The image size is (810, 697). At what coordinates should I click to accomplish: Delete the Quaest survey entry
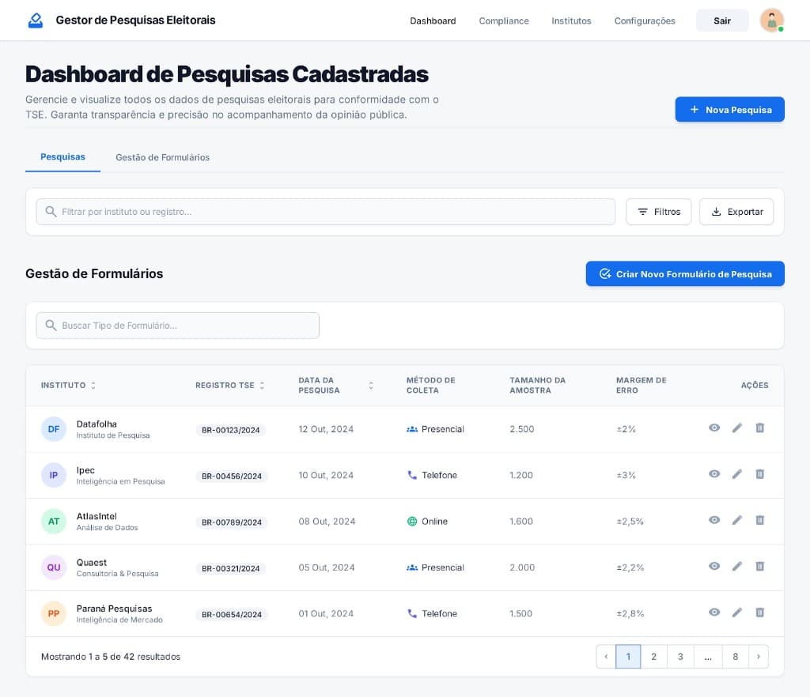pyautogui.click(x=760, y=566)
